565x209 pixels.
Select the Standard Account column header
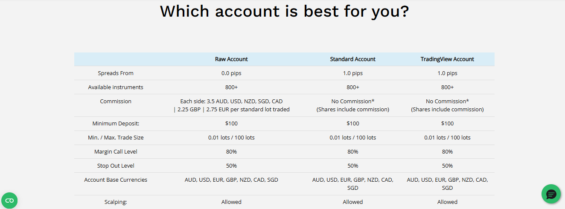[x=352, y=59]
